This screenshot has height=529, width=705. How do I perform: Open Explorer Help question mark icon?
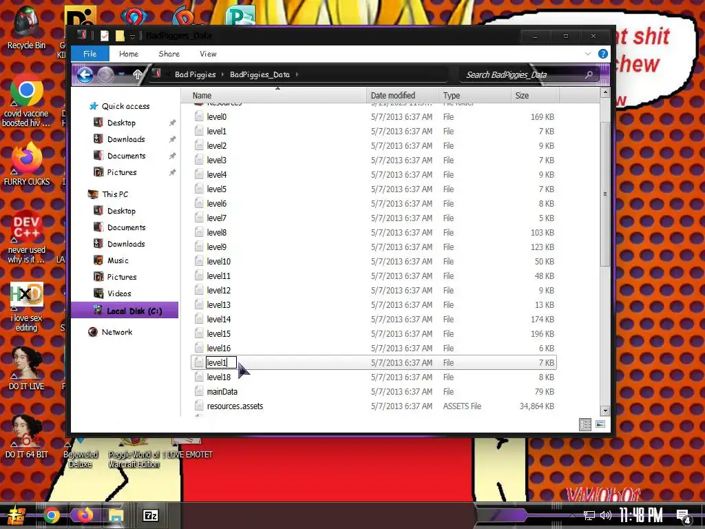pyautogui.click(x=603, y=54)
